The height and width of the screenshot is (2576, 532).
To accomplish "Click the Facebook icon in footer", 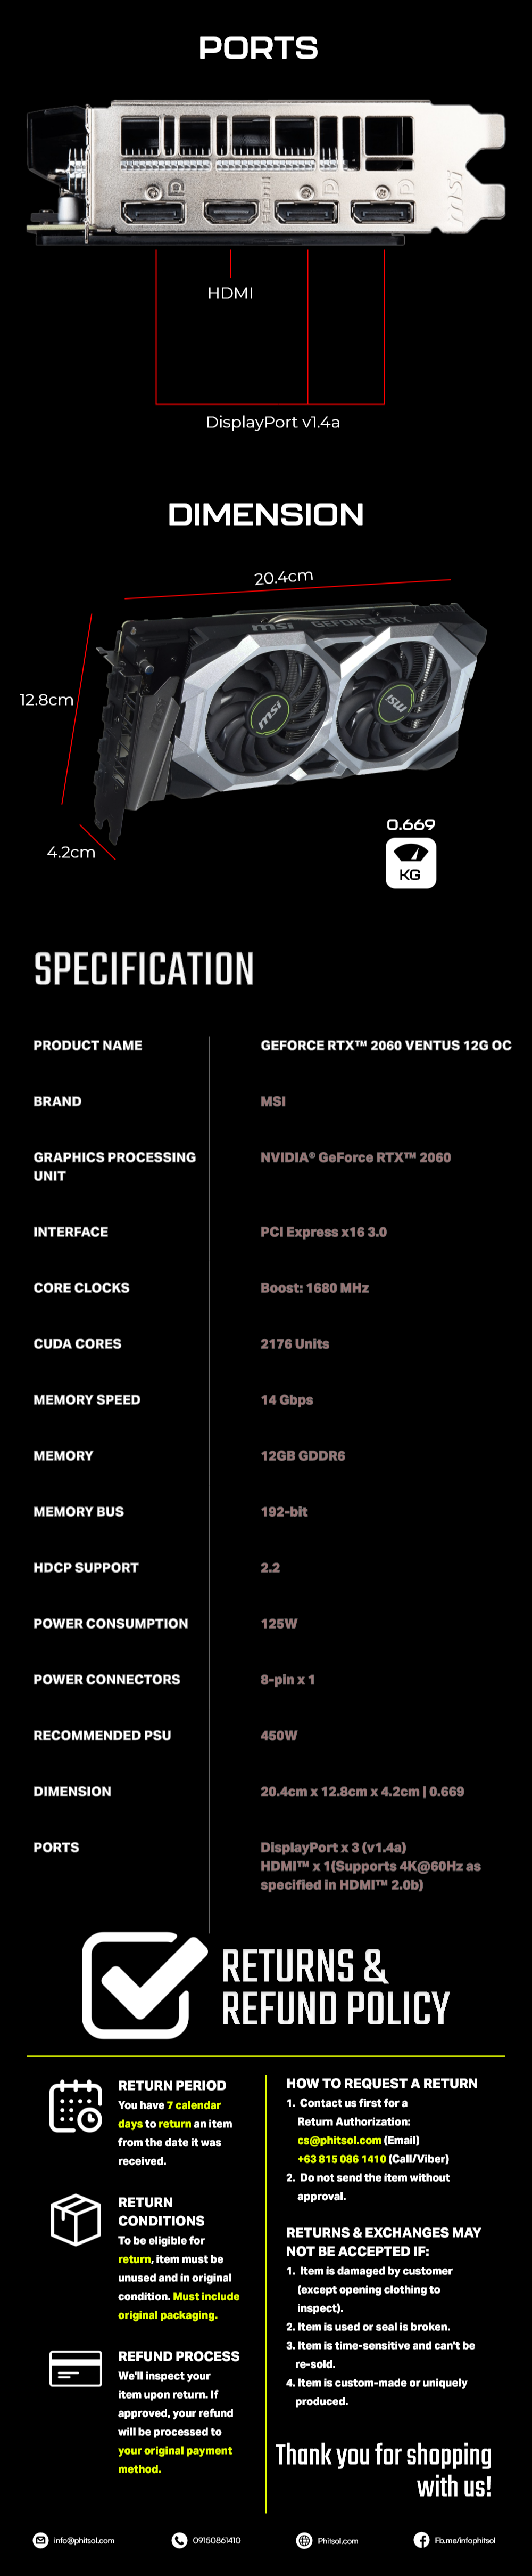I will pos(421,2540).
